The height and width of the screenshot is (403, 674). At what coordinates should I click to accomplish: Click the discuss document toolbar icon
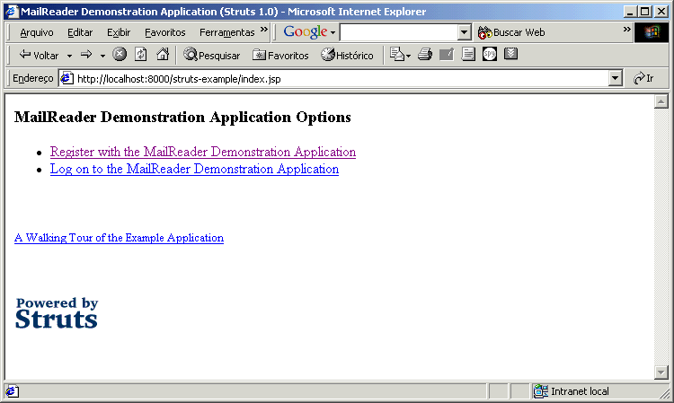click(468, 55)
